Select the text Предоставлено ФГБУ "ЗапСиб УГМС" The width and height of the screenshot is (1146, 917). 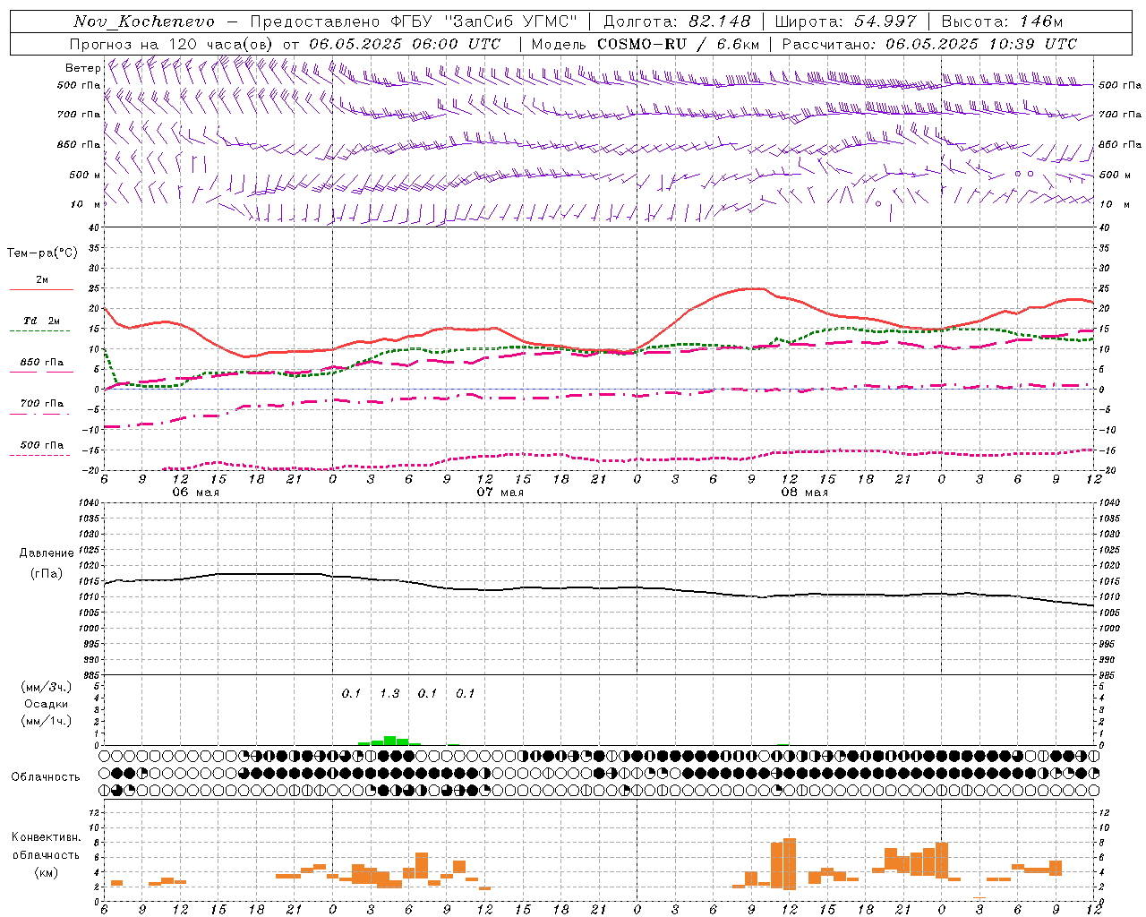click(x=414, y=21)
